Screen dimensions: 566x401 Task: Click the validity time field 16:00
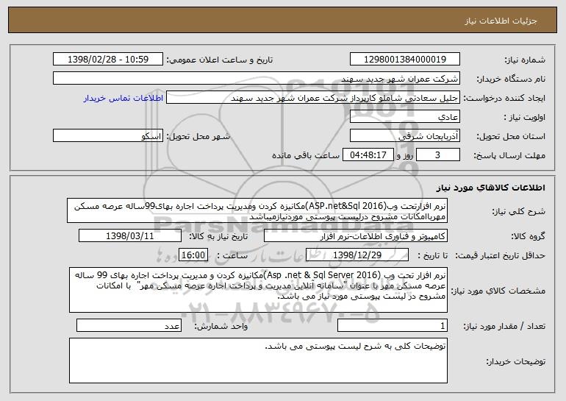point(193,255)
